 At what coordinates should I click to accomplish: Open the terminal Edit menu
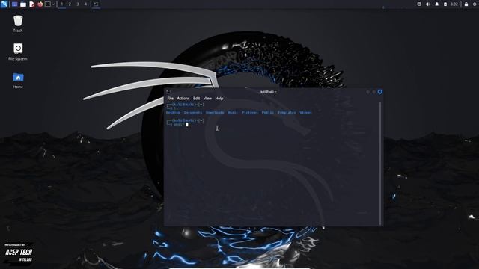[x=196, y=99]
